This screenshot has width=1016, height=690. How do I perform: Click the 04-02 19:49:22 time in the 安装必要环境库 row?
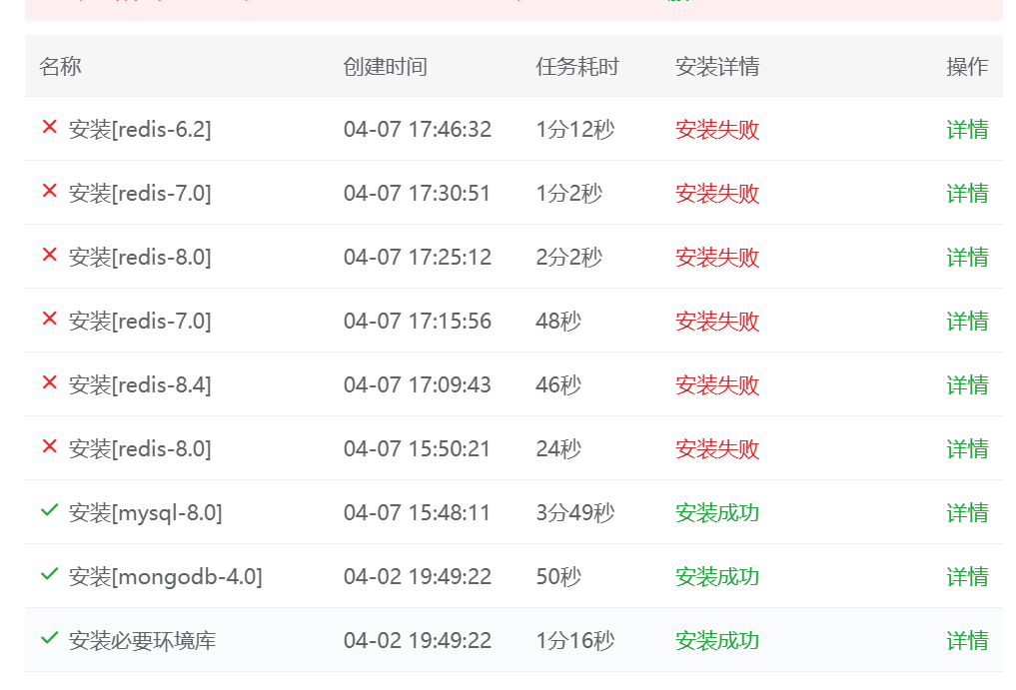pos(418,640)
